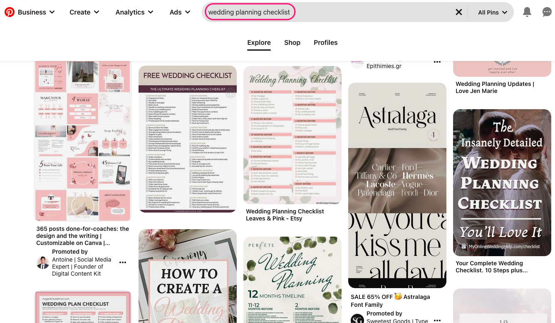
Task: Open the Ads dropdown
Action: 179,12
